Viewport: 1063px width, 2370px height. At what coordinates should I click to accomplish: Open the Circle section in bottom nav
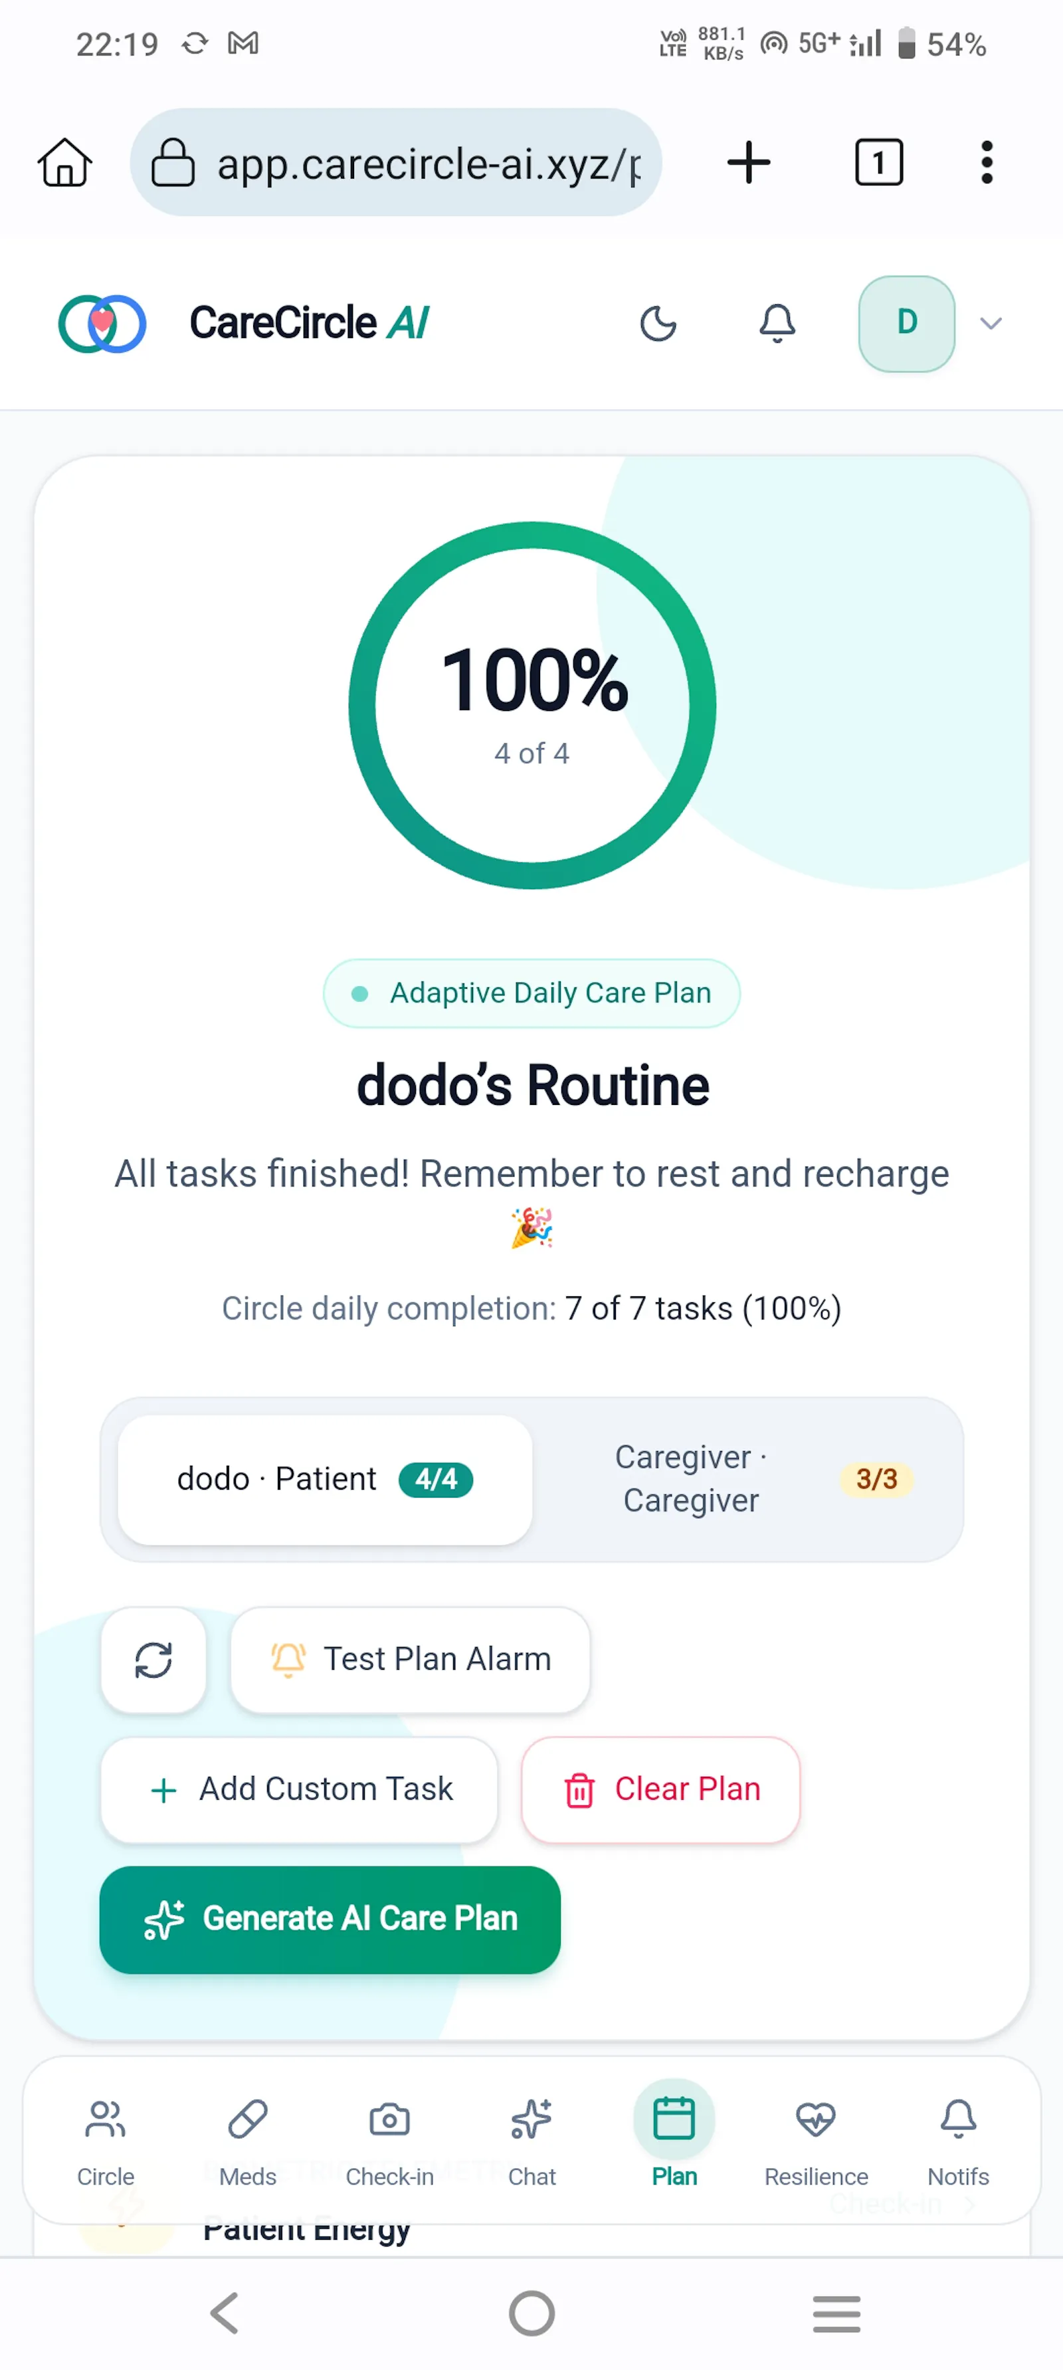coord(106,2141)
